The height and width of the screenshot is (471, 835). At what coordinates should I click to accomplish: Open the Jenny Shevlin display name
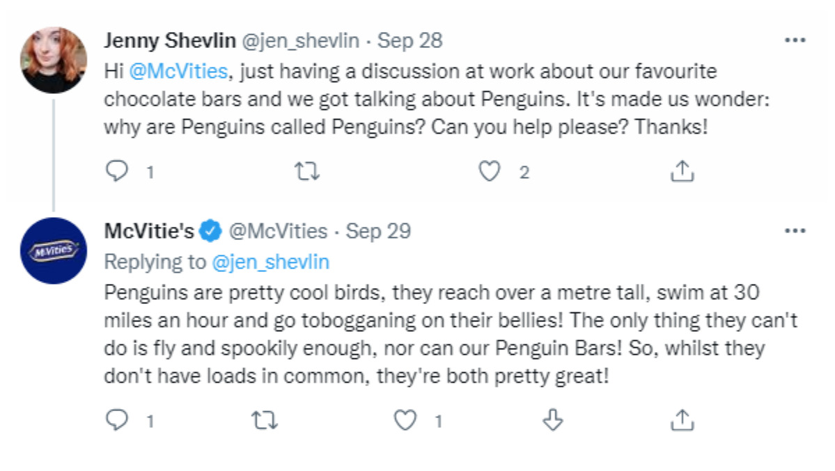point(169,40)
